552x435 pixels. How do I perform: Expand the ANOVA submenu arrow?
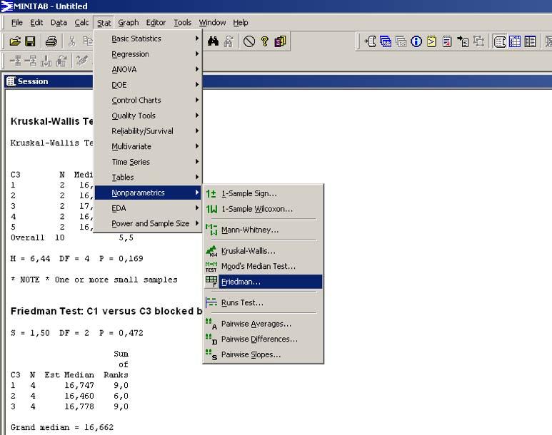click(197, 69)
